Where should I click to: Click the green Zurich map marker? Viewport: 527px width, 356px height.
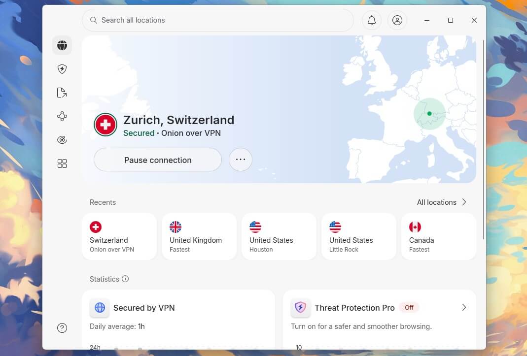pos(429,114)
